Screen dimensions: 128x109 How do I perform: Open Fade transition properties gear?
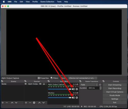point(100,85)
